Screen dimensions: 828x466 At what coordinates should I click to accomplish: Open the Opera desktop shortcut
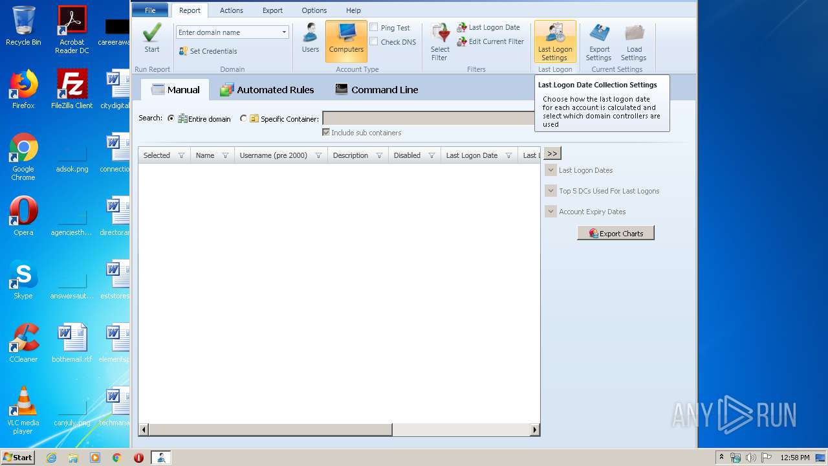click(x=23, y=216)
